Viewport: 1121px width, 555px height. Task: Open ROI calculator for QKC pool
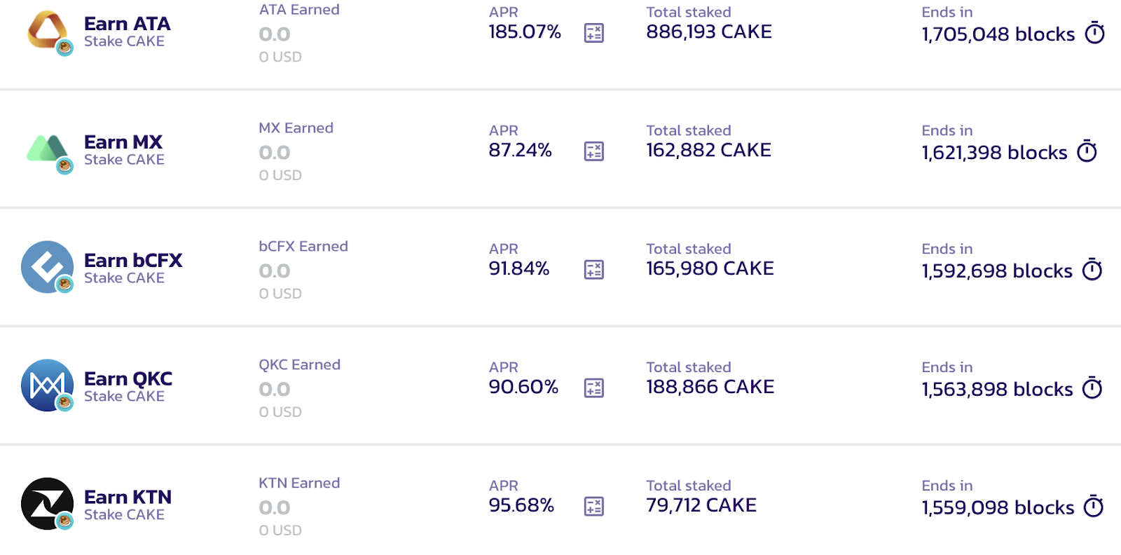(x=594, y=388)
